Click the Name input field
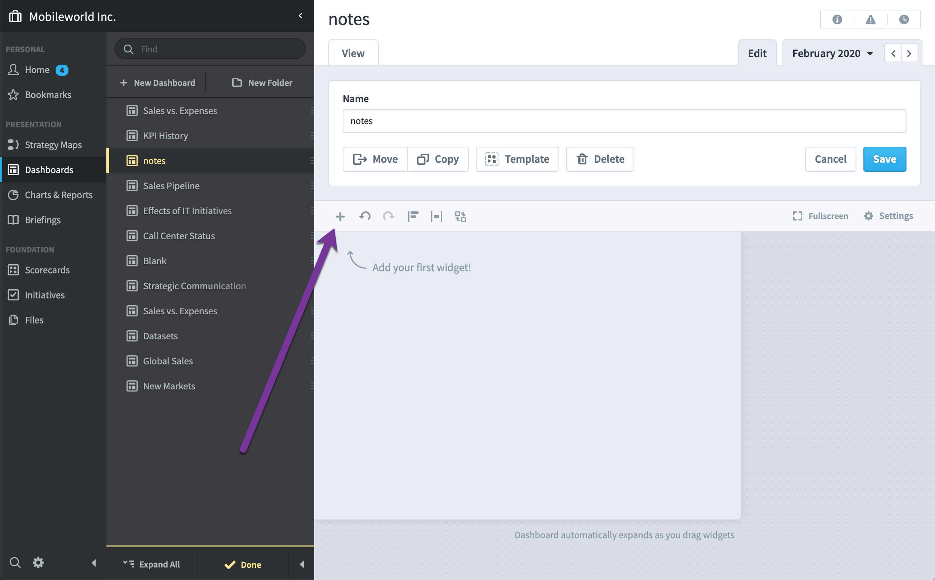Image resolution: width=935 pixels, height=580 pixels. point(624,121)
